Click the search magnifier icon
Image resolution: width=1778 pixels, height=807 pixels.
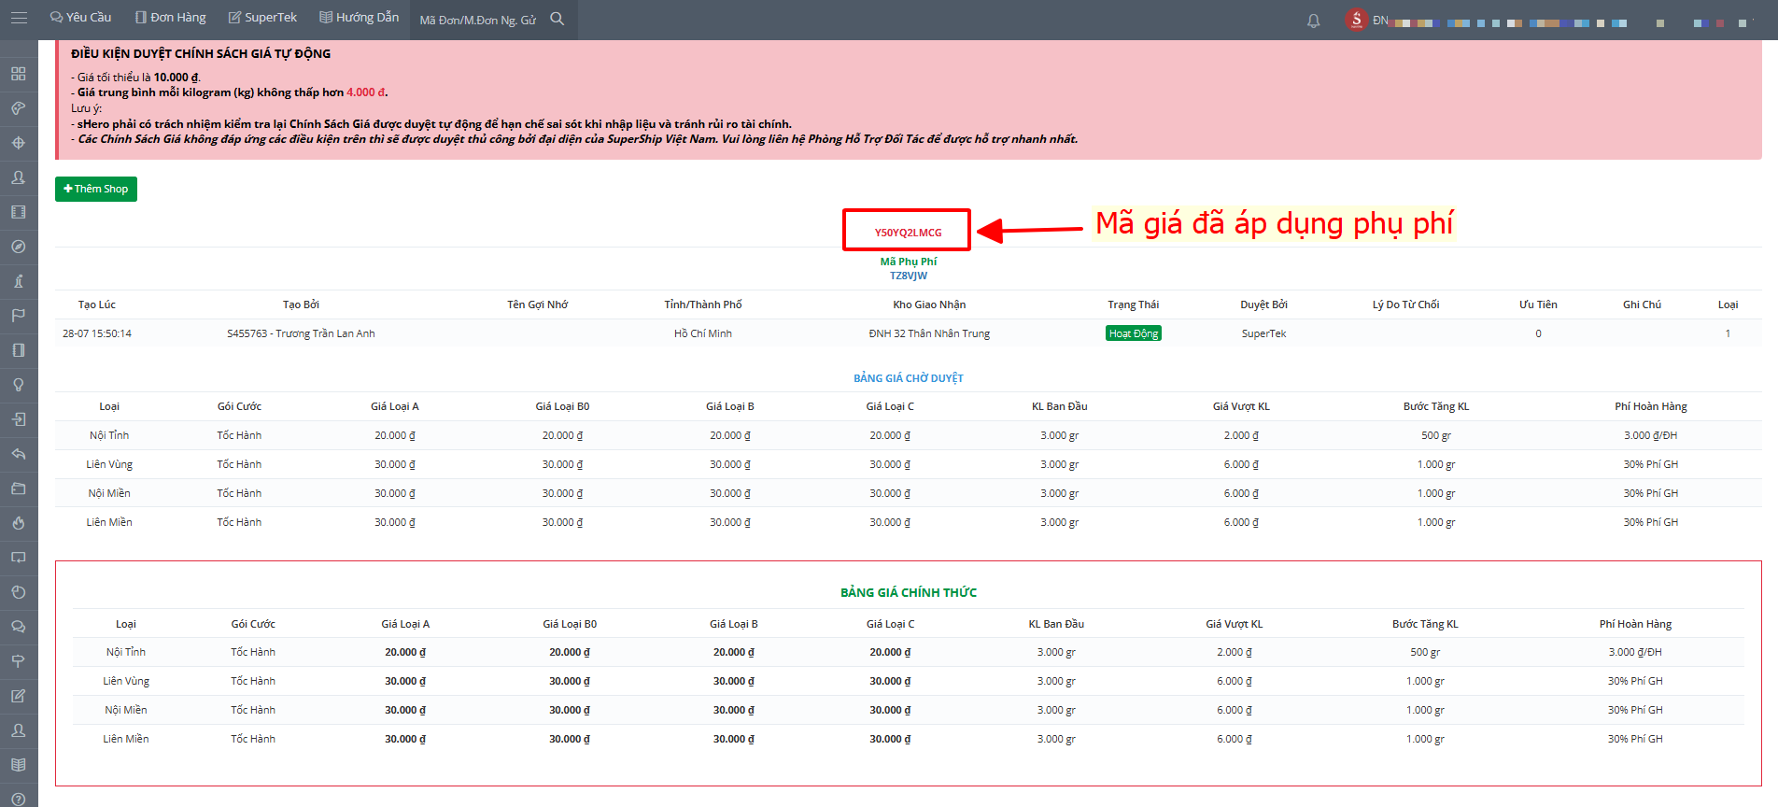pyautogui.click(x=557, y=19)
